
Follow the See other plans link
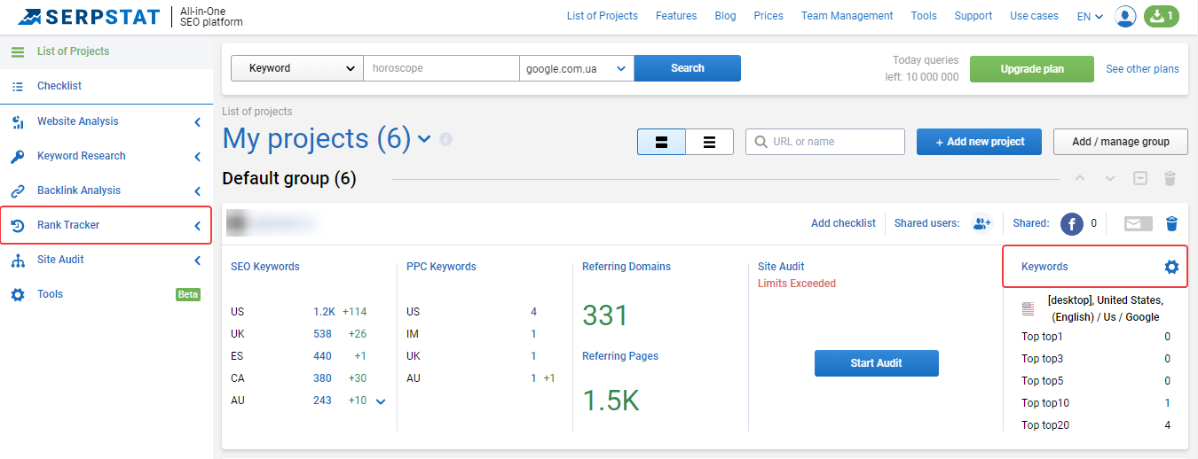[1142, 69]
